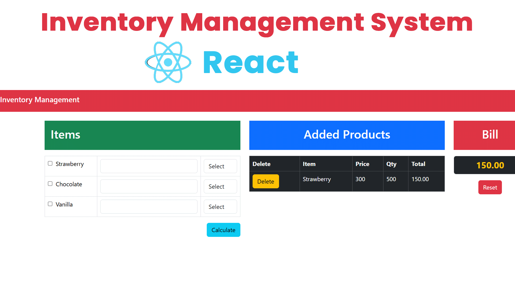The image size is (515, 290).
Task: Click the yellow Delete button for Strawberry
Action: (265, 181)
